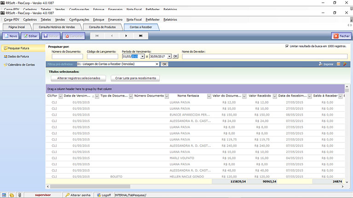
Task: Click Criar Lote para recebimento button
Action: click(x=136, y=78)
